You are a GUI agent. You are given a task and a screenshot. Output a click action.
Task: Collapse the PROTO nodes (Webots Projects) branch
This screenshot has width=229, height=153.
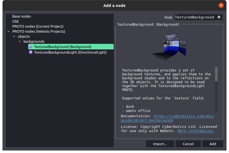(x=9, y=32)
